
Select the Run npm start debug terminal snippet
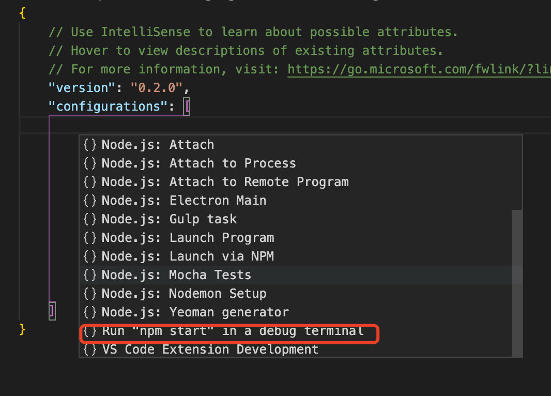tap(227, 331)
